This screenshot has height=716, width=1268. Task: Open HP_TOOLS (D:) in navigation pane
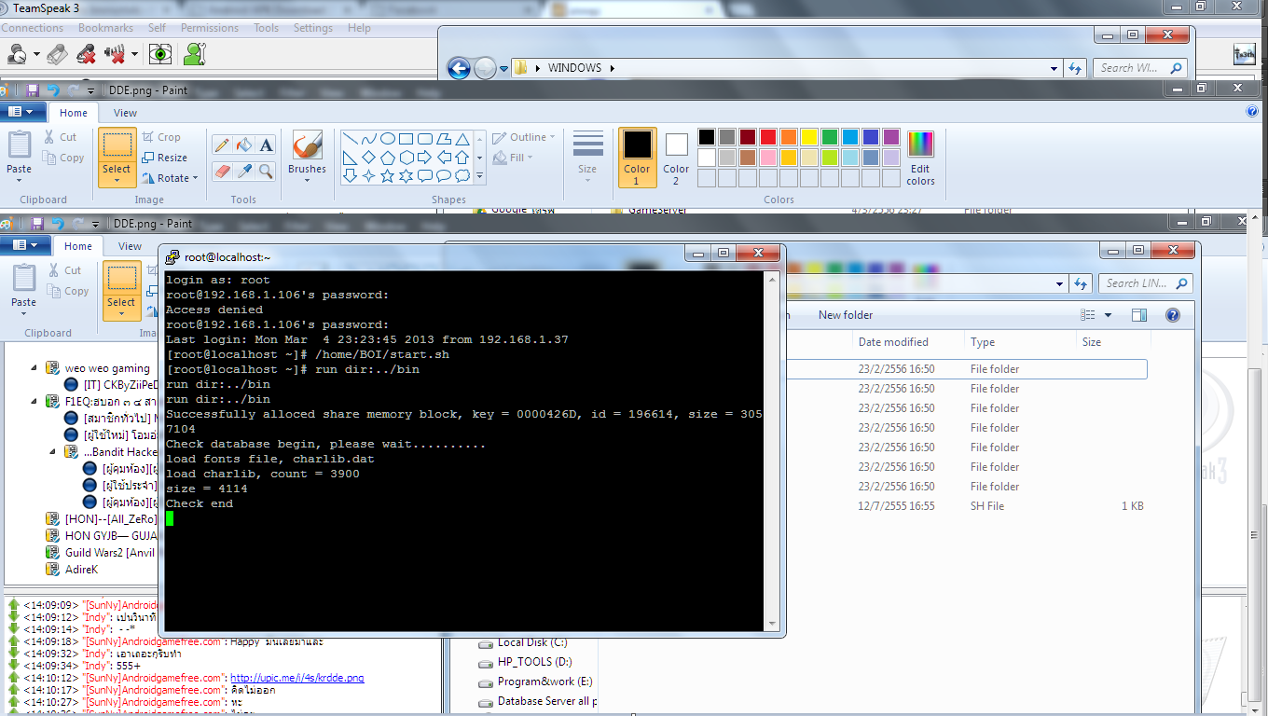click(526, 662)
